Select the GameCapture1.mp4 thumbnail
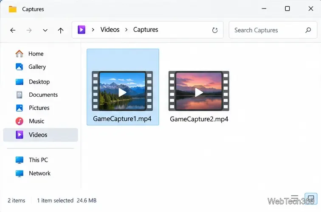This screenshot has width=321, height=212. pyautogui.click(x=122, y=91)
